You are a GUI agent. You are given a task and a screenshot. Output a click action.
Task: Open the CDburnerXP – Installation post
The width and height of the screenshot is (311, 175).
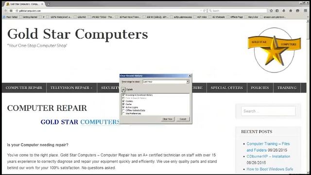268,157
